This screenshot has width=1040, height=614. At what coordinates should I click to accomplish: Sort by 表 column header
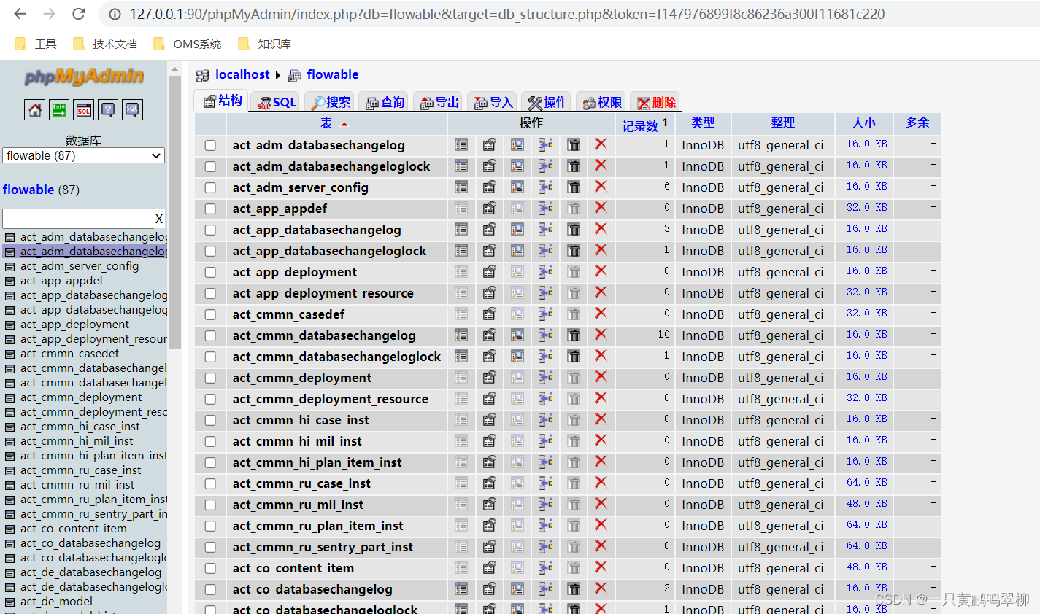pos(326,123)
